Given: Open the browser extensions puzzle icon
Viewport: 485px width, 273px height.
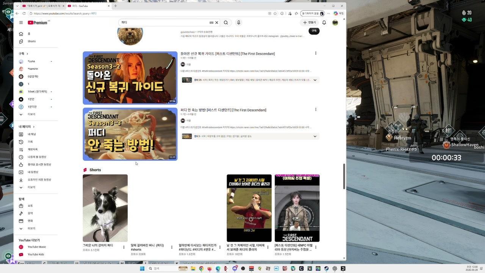Looking at the screenshot, I should (x=282, y=13).
